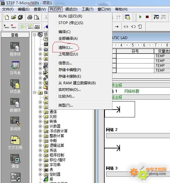The height and width of the screenshot is (183, 170).
Task: Expand the 通信 instruction folder
Action: point(40,112)
